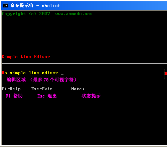The height and width of the screenshot is (147, 167).
Task: Click the 'www.asmedu.net' text
Action: [74, 14]
